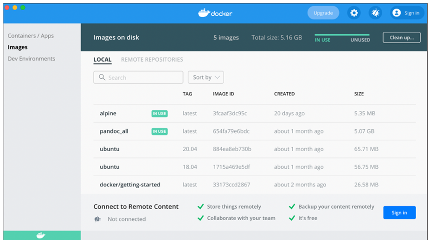Click the Not connected plug icon
Screen dimensions: 431x243
[97, 219]
